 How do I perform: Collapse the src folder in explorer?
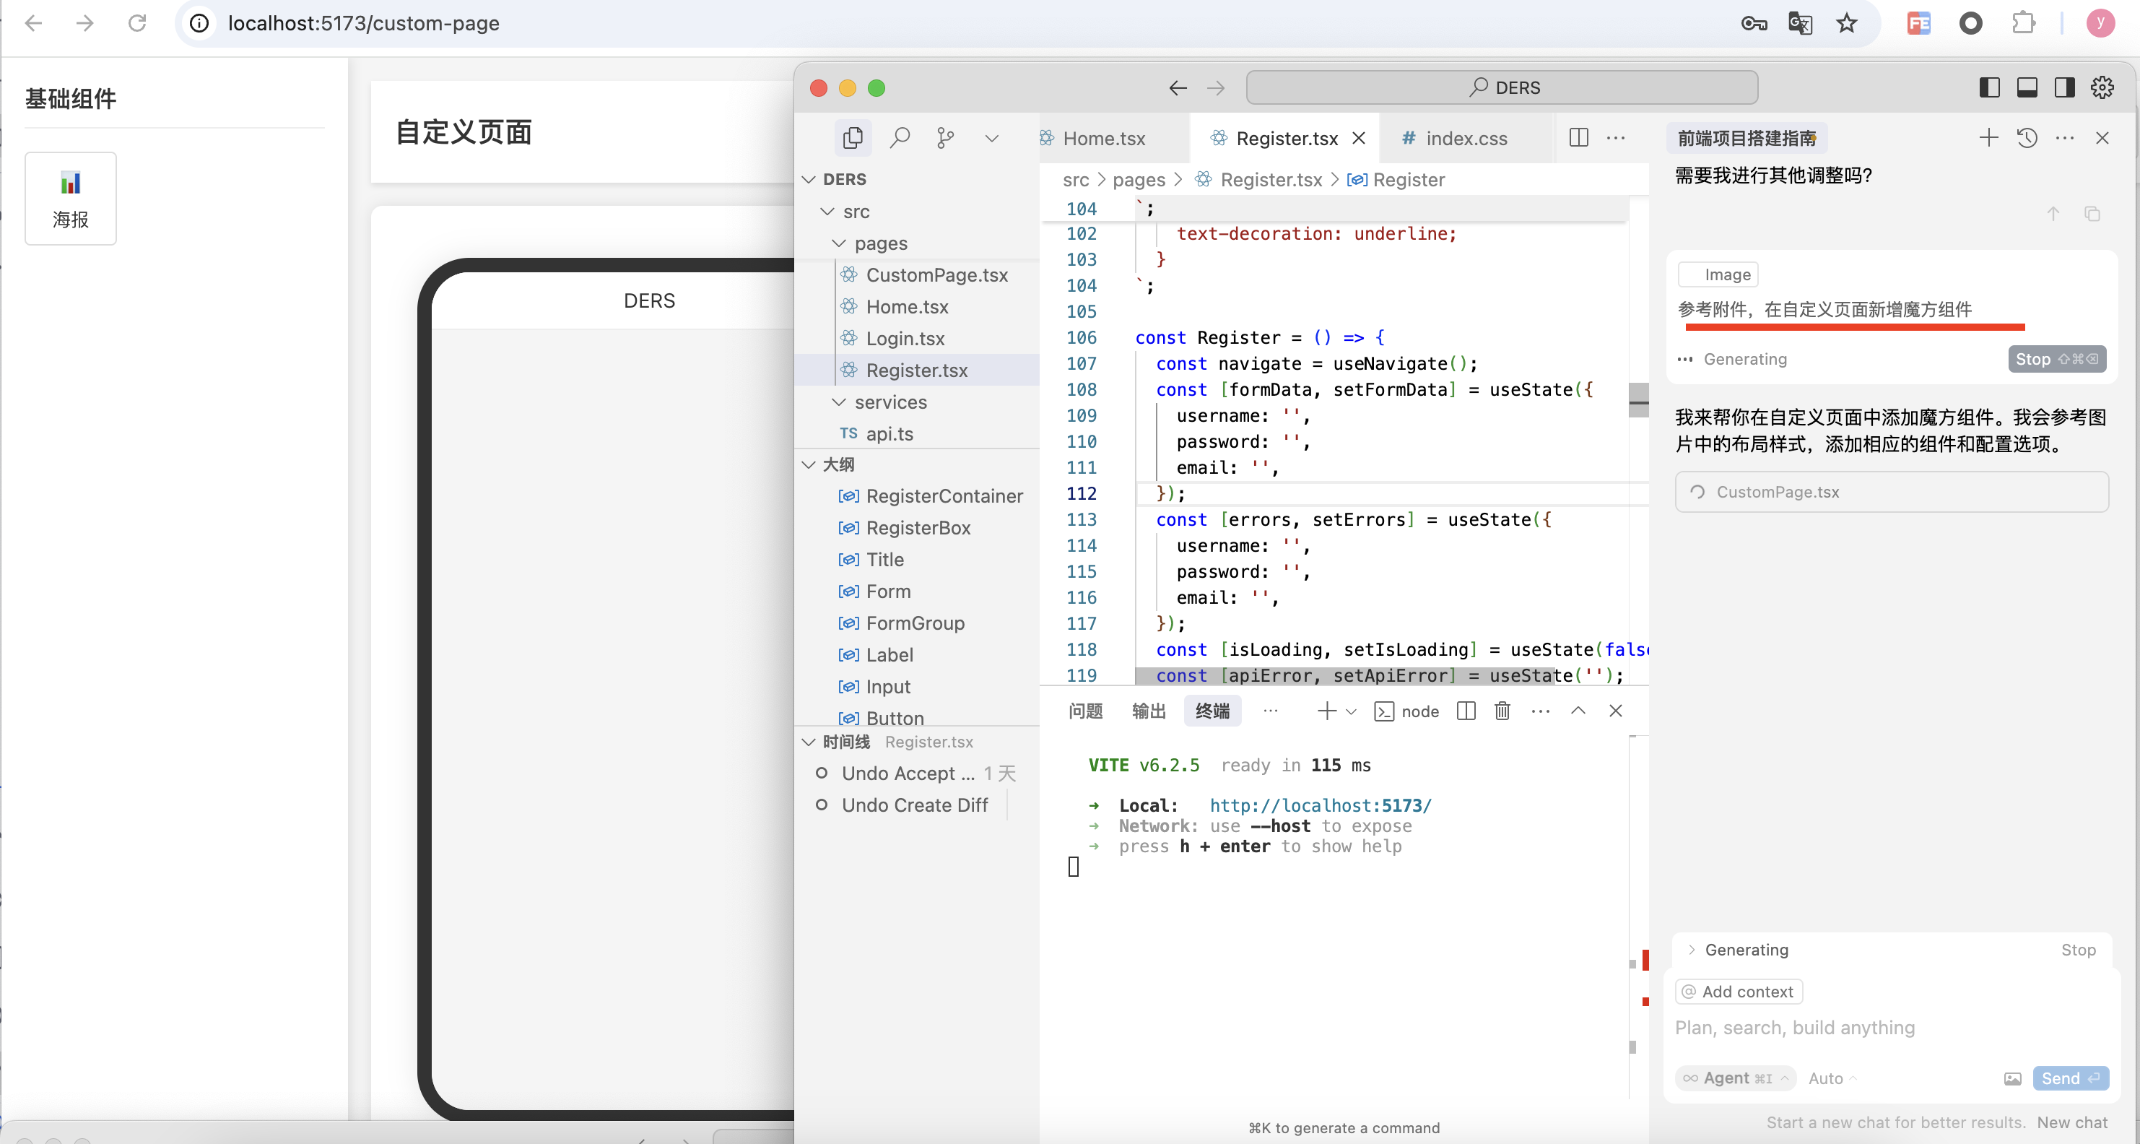point(827,212)
